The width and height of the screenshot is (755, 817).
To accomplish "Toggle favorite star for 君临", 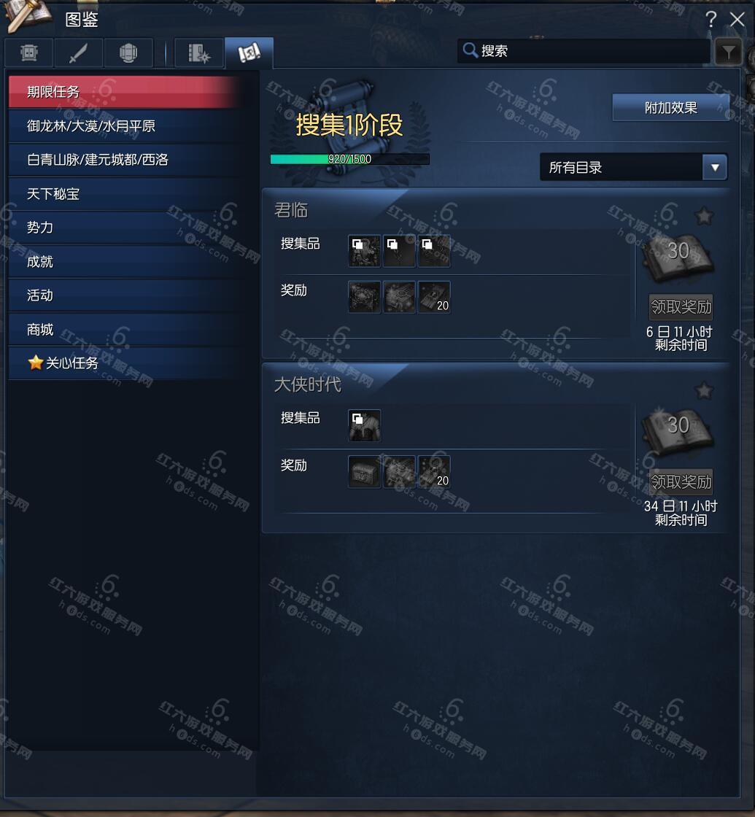I will point(704,216).
